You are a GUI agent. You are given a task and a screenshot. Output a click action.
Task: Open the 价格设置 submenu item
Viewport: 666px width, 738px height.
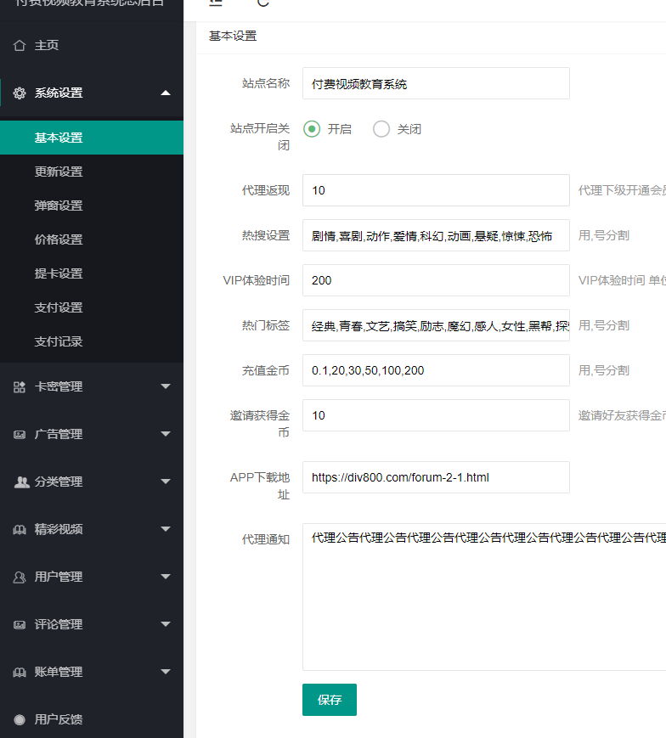[x=59, y=239]
